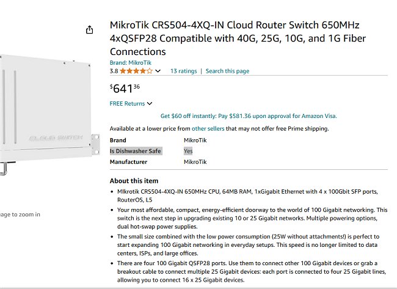Click the About this item heading

134,181
